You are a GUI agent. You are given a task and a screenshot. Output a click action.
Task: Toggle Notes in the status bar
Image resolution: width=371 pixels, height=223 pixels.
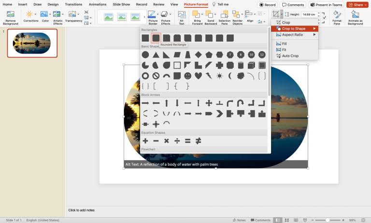click(x=239, y=220)
